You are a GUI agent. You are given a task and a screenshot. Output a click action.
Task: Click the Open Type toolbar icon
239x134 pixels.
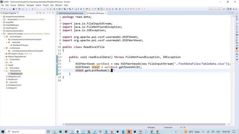[86, 9]
